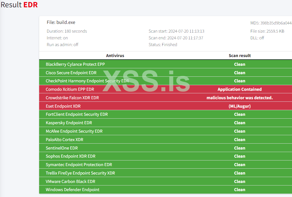Select the Scan start timestamp
Screen dimensions: 292x197
[x=186, y=31]
